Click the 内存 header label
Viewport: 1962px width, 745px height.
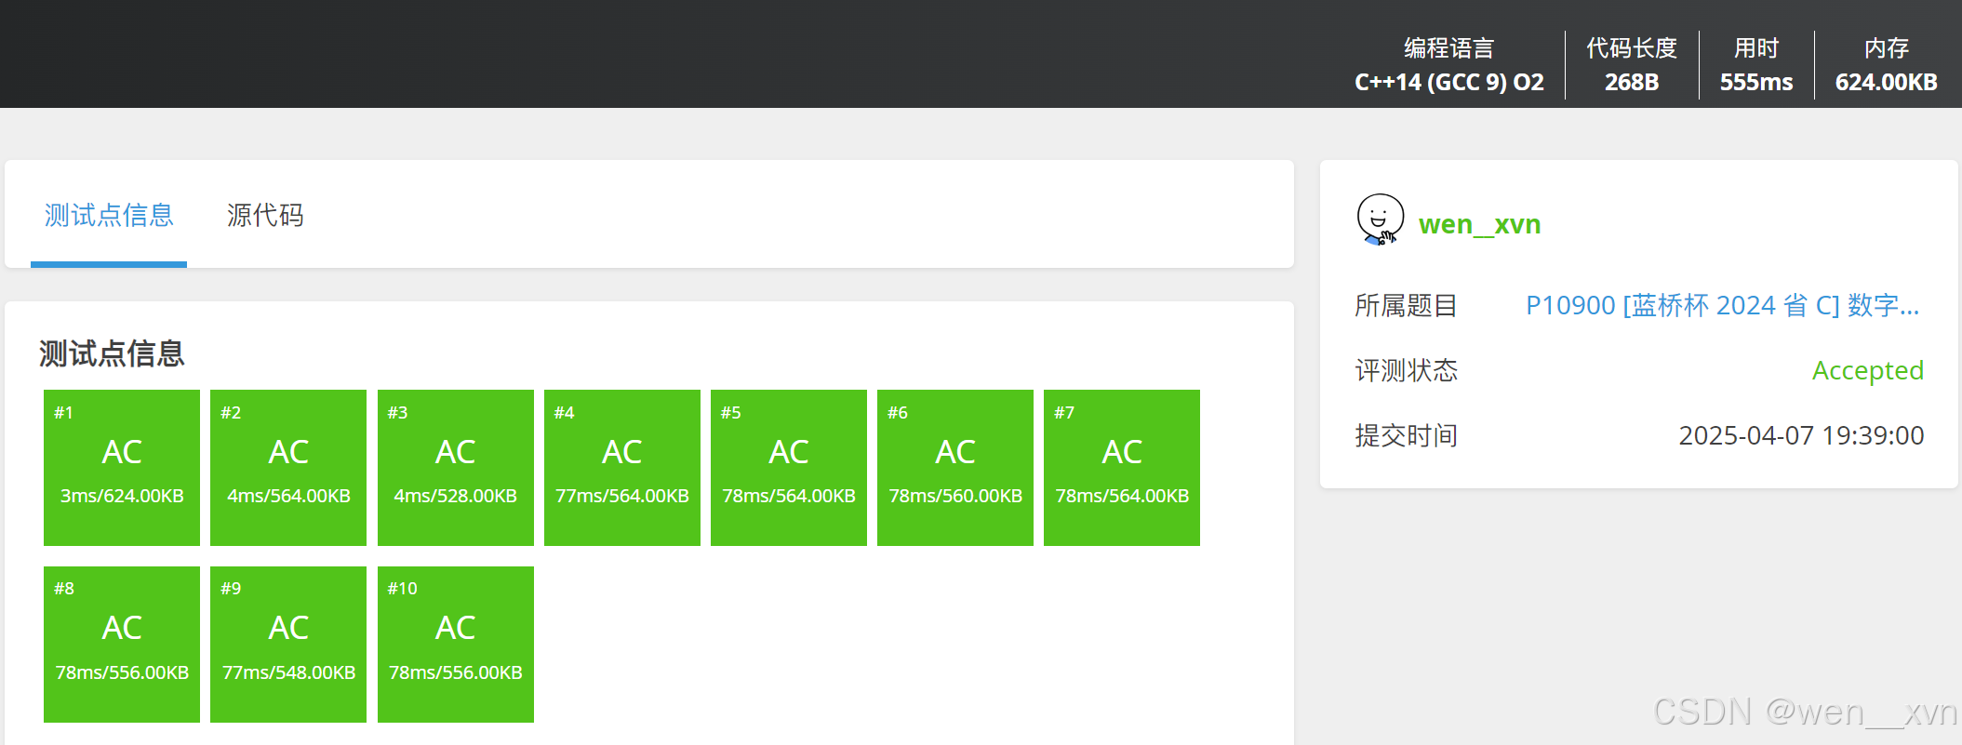[x=1886, y=48]
